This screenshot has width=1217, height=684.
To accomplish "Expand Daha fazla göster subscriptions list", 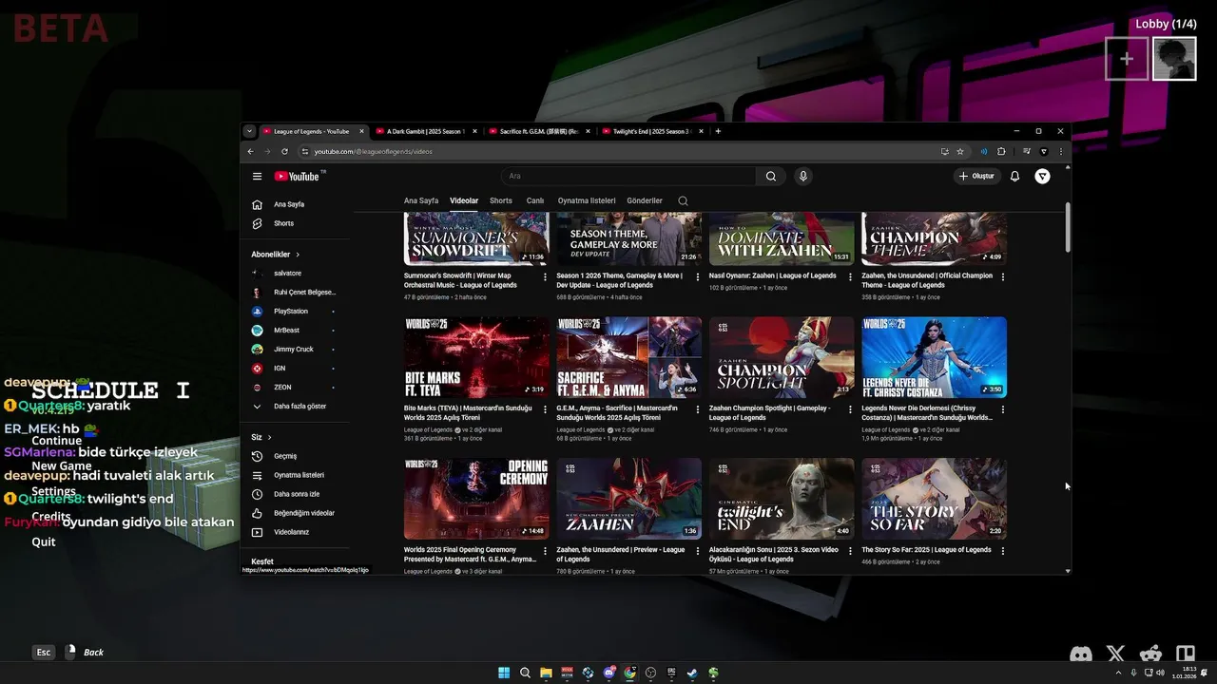I will pyautogui.click(x=297, y=407).
